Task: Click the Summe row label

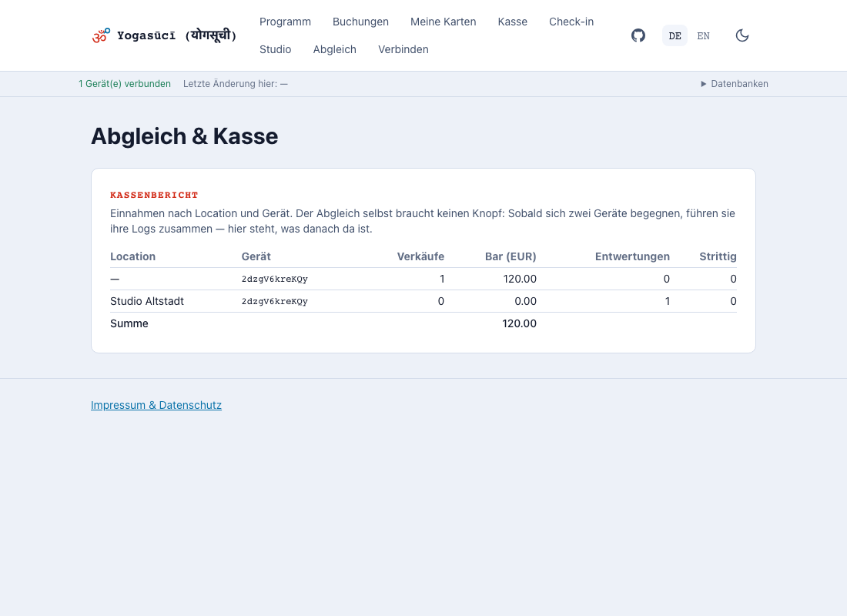Action: click(x=129, y=323)
